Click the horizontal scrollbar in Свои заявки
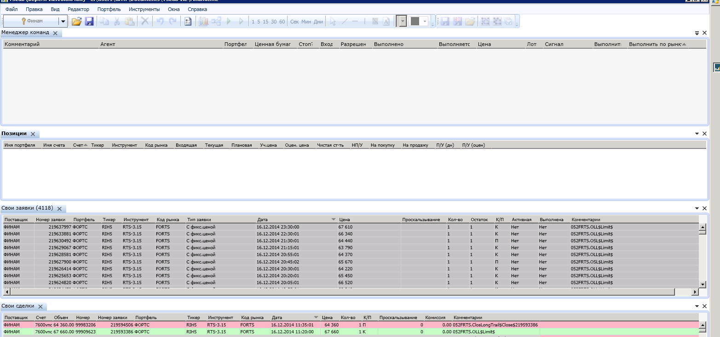The height and width of the screenshot is (337, 720). coord(340,292)
